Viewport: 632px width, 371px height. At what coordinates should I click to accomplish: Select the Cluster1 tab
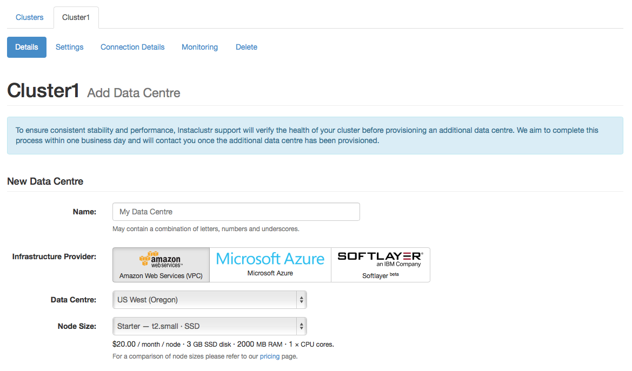click(76, 17)
